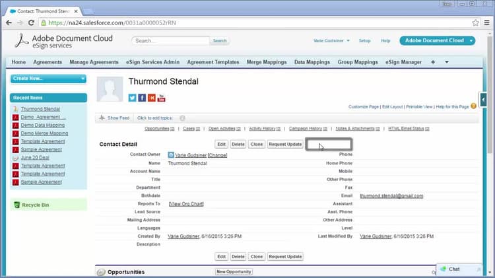Click the top Delete button
Viewport: 495px width, 278px height.
coord(238,144)
